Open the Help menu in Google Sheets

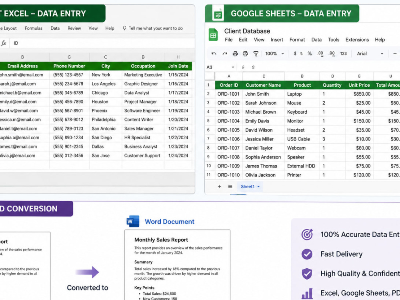click(380, 40)
